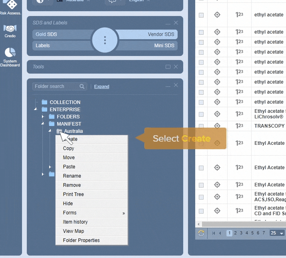Tick the checkbox for TRANSCOPY row
Image resolution: width=286 pixels, height=258 pixels.
(201, 126)
